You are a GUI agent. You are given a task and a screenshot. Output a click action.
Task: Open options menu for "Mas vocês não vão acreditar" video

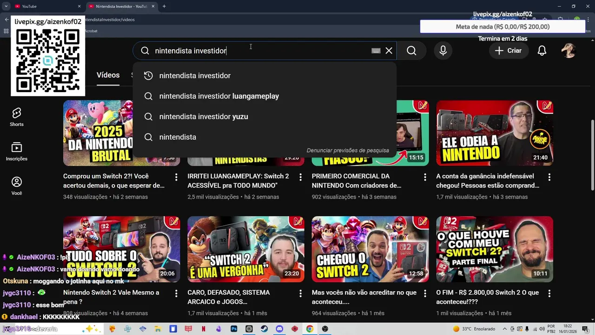(425, 294)
